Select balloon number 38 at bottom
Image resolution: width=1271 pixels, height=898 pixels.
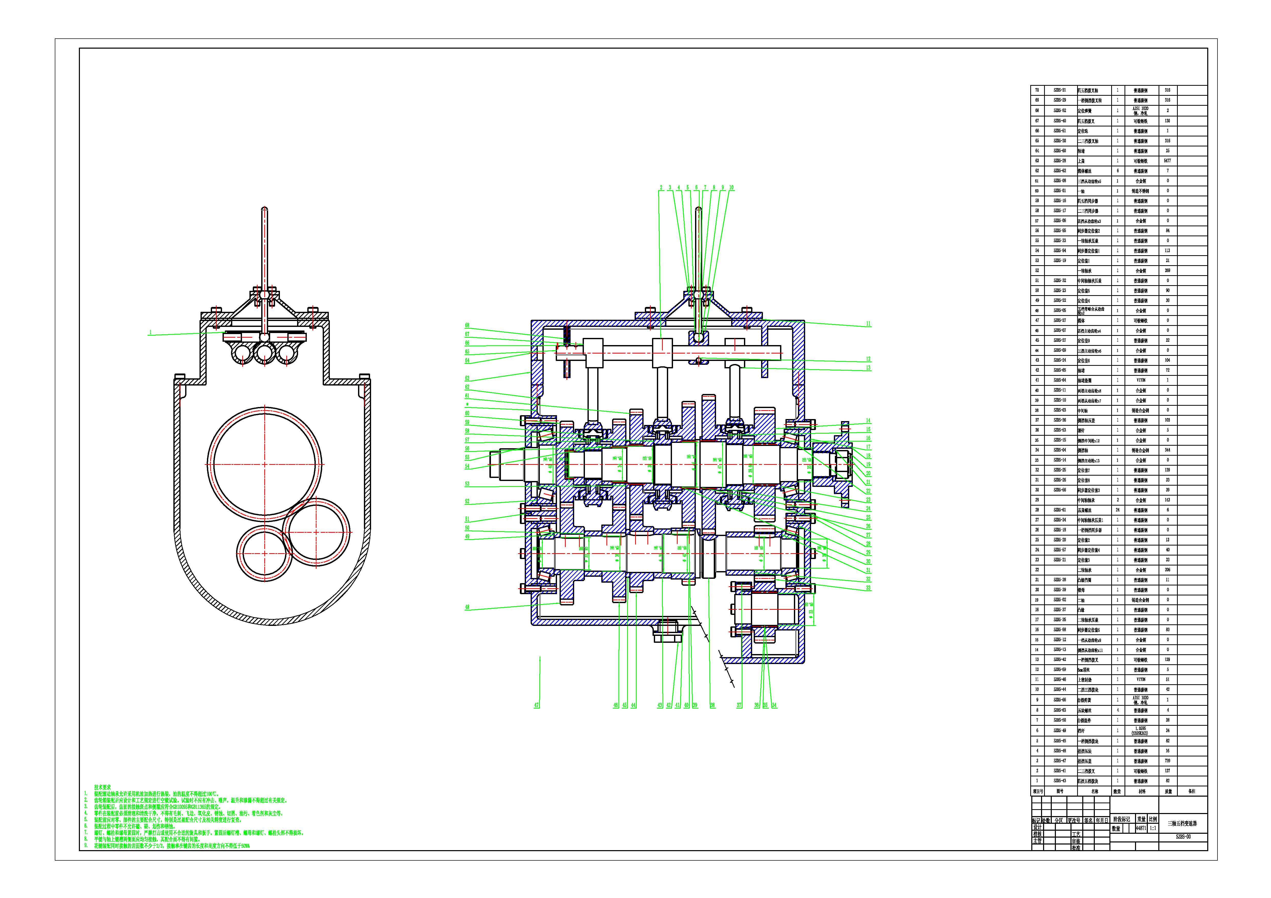(712, 705)
